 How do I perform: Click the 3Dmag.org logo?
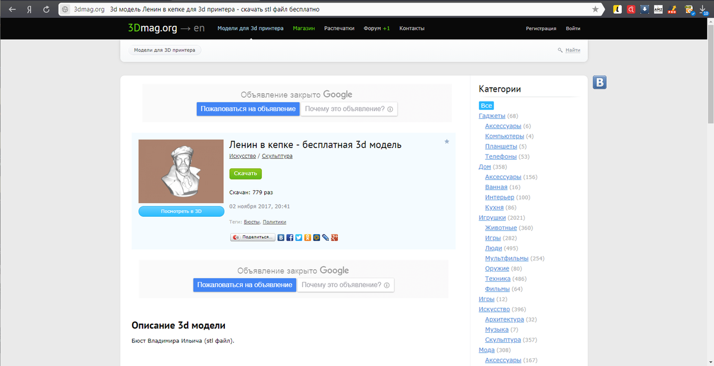(152, 28)
